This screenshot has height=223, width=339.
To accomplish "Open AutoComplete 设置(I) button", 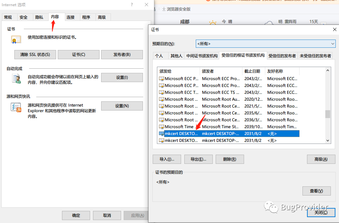I will pyautogui.click(x=122, y=77).
